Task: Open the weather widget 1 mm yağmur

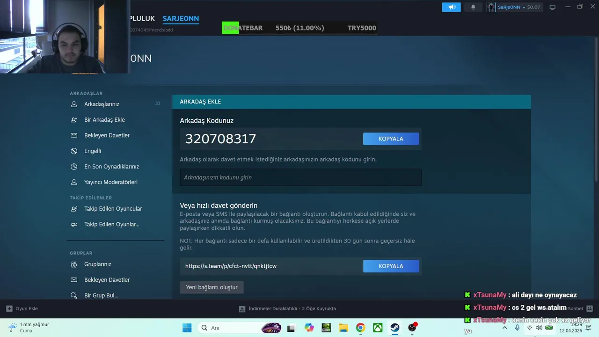Action: click(x=29, y=328)
